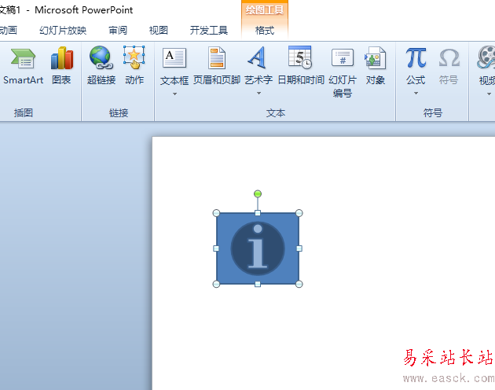The width and height of the screenshot is (495, 390).
Task: Click the green rotation handle of shape
Action: 258,193
